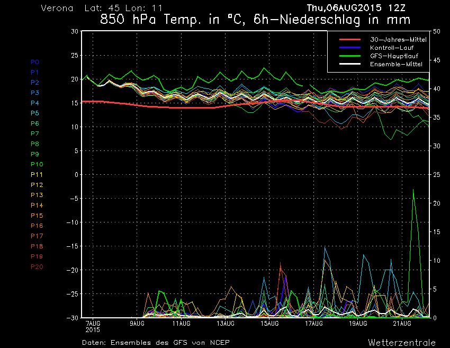Click the '-25' temperature axis value
Image resolution: width=450 pixels, height=348 pixels.
tap(73, 294)
